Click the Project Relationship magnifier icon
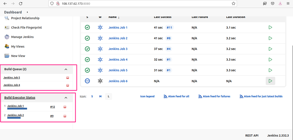This screenshot has height=140, width=293. 7,18
